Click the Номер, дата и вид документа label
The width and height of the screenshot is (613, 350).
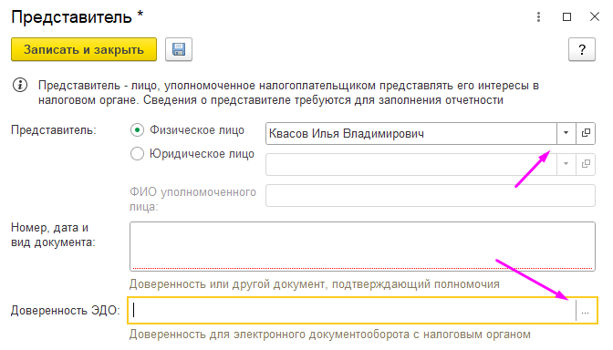pos(53,235)
